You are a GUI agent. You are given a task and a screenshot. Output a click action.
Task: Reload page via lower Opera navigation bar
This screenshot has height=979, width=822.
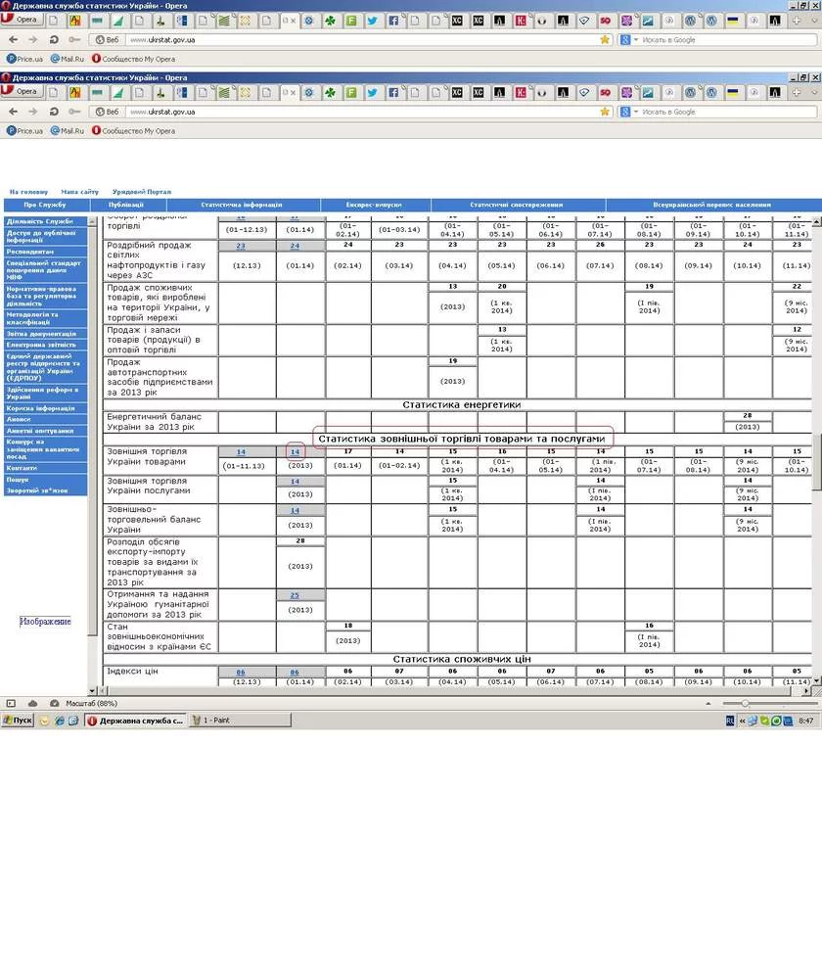pos(54,112)
